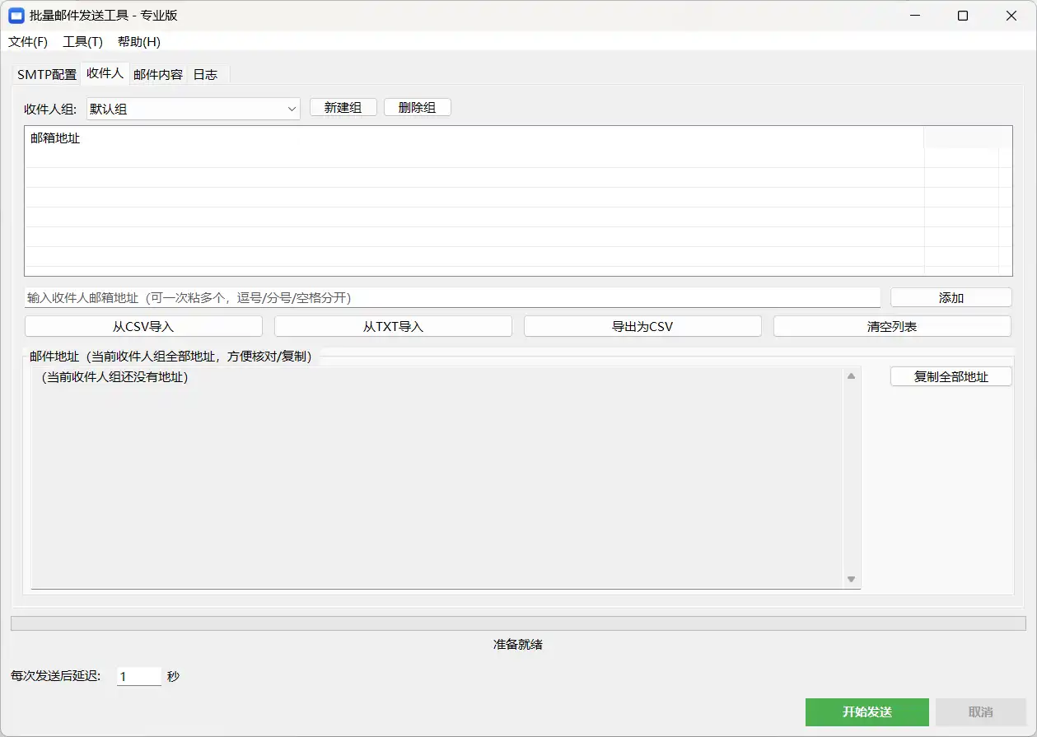Focus the recipient email address input field
The width and height of the screenshot is (1037, 737).
pyautogui.click(x=452, y=297)
